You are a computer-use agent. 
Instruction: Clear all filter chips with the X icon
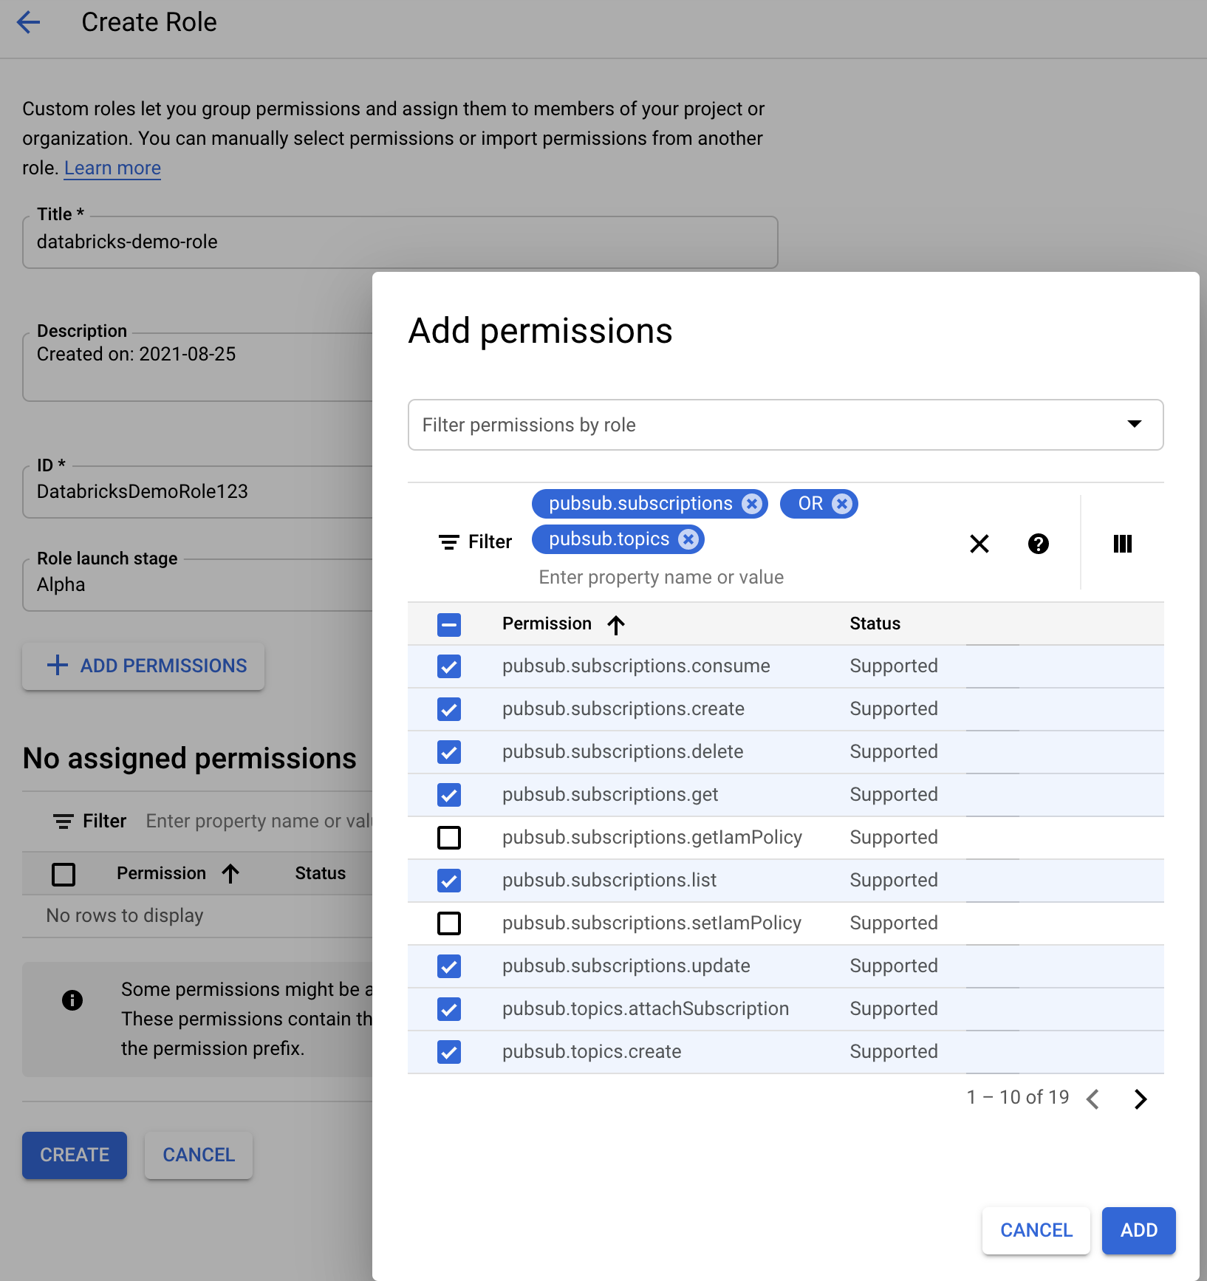pyautogui.click(x=979, y=544)
